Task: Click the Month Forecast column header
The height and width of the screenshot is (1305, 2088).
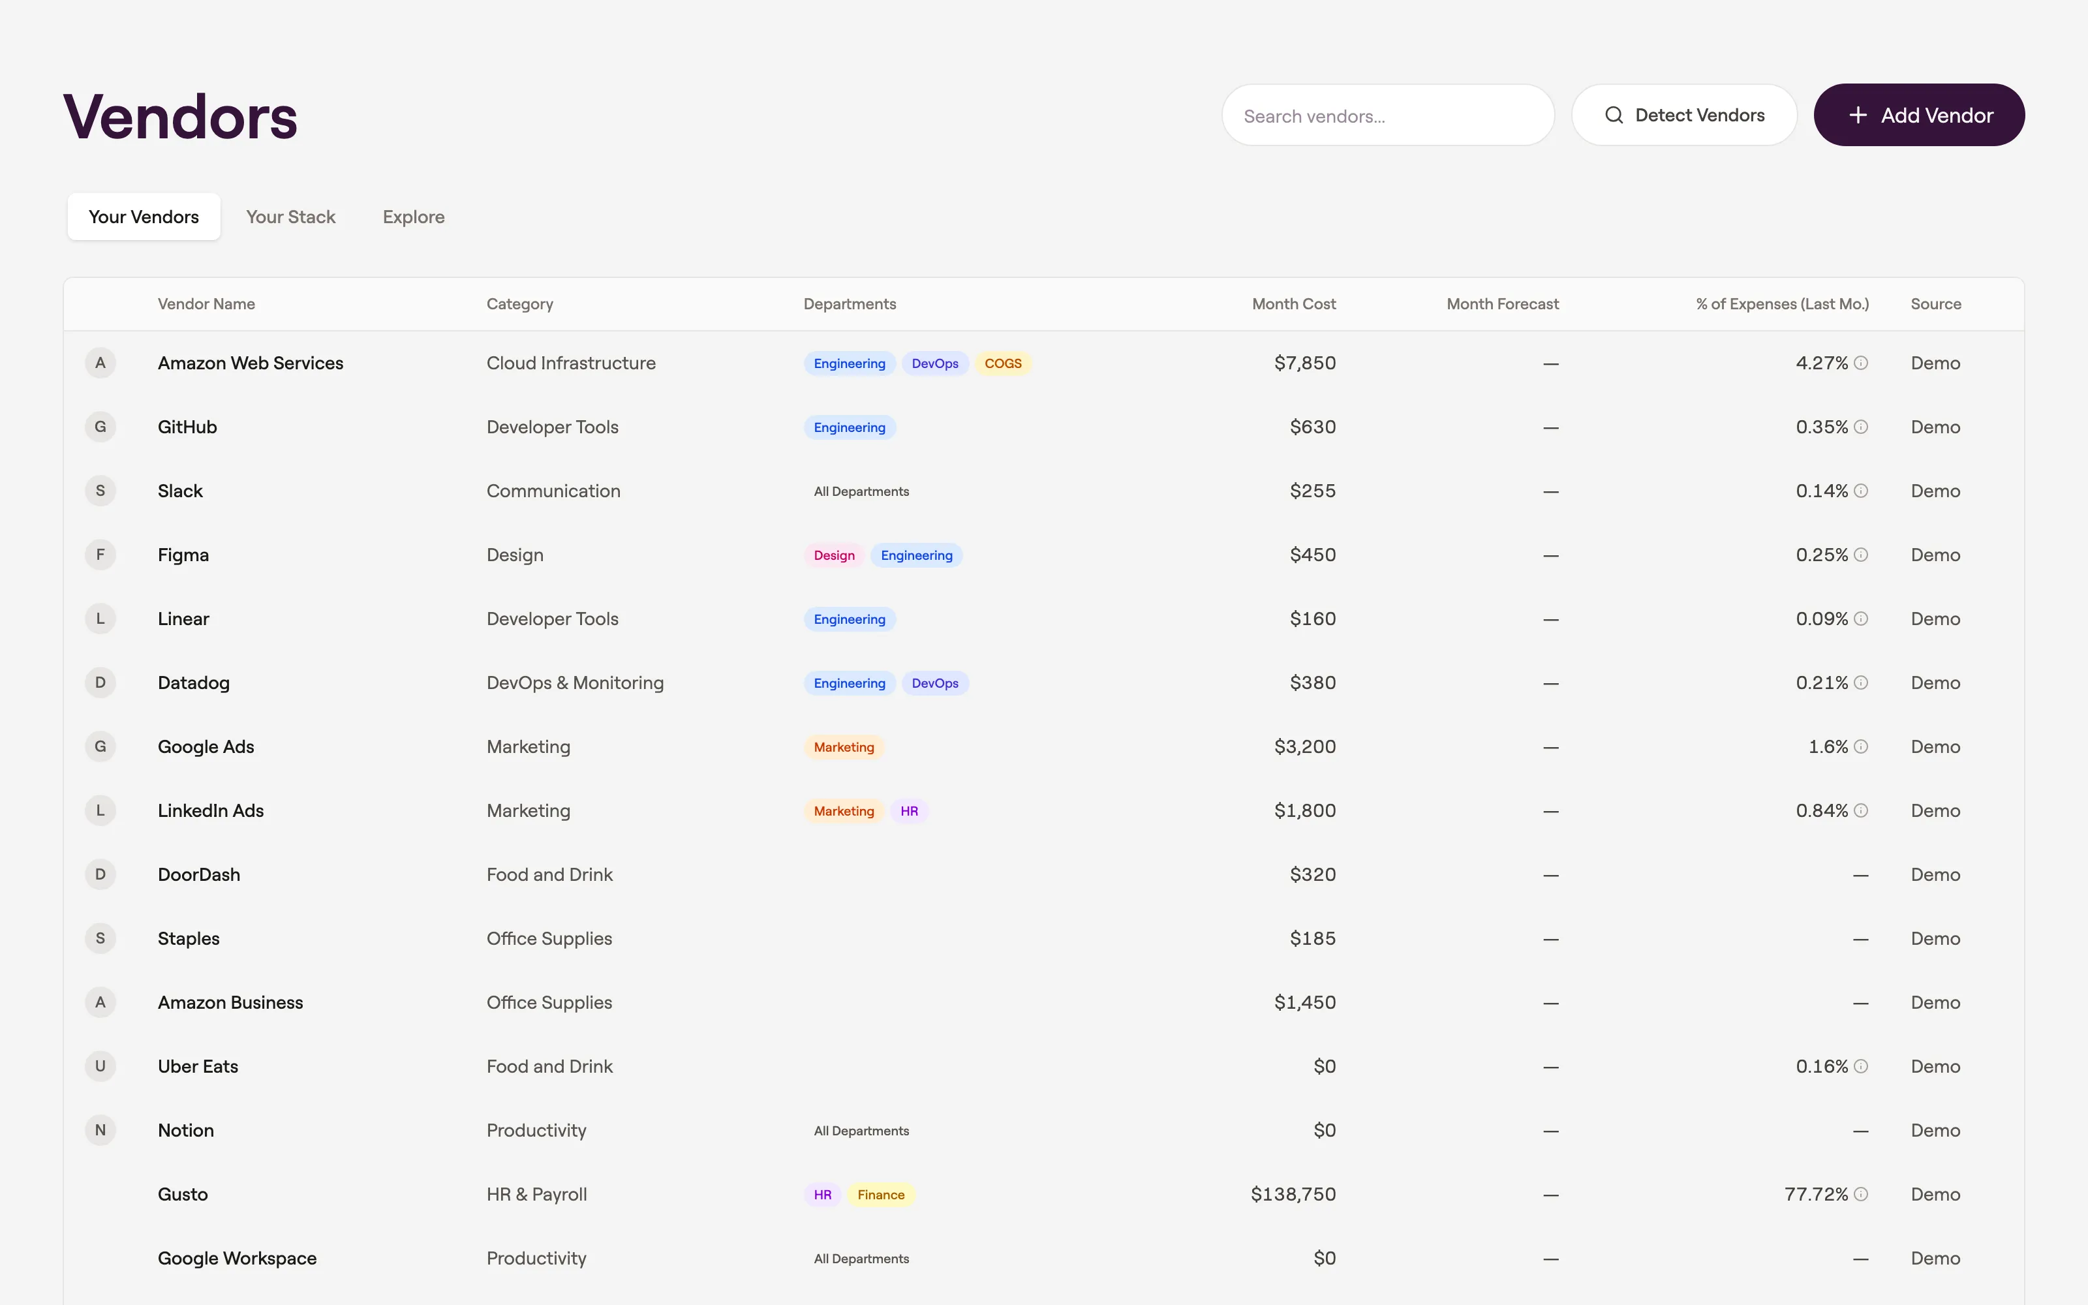Action: coord(1502,304)
